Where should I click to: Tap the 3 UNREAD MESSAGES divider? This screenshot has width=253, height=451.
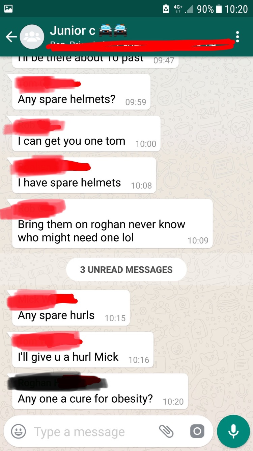pos(126,269)
